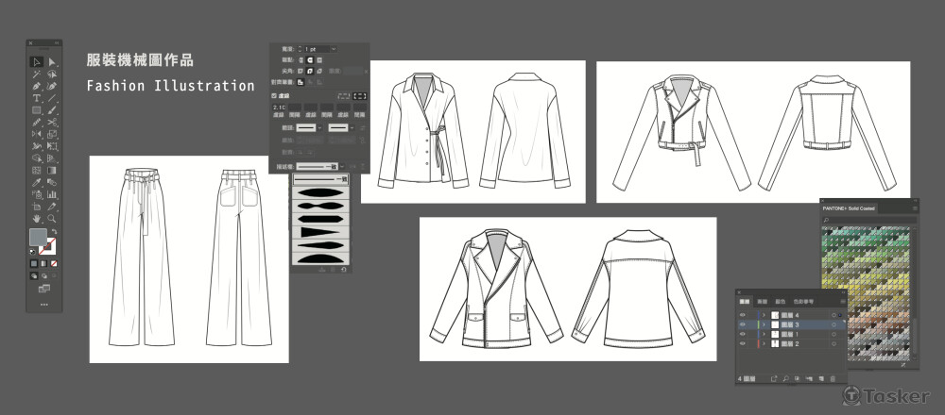Expand layer 3 disclosure arrow

[x=763, y=324]
